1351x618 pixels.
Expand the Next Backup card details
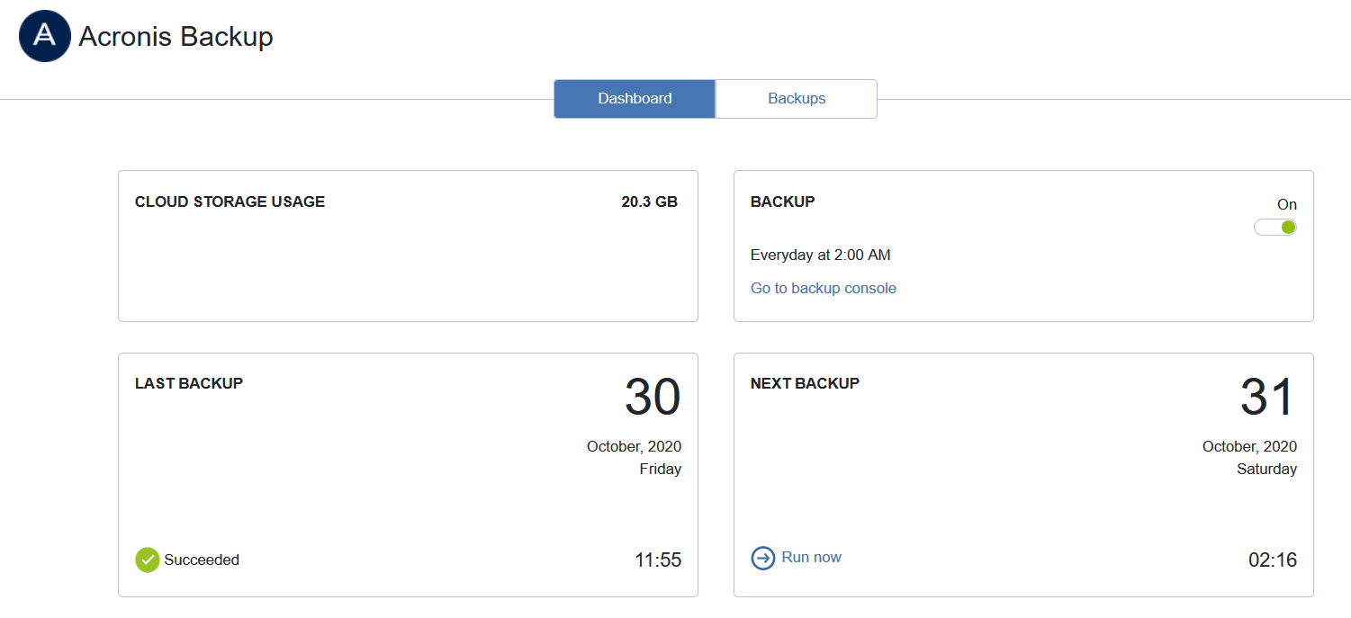(x=1023, y=475)
